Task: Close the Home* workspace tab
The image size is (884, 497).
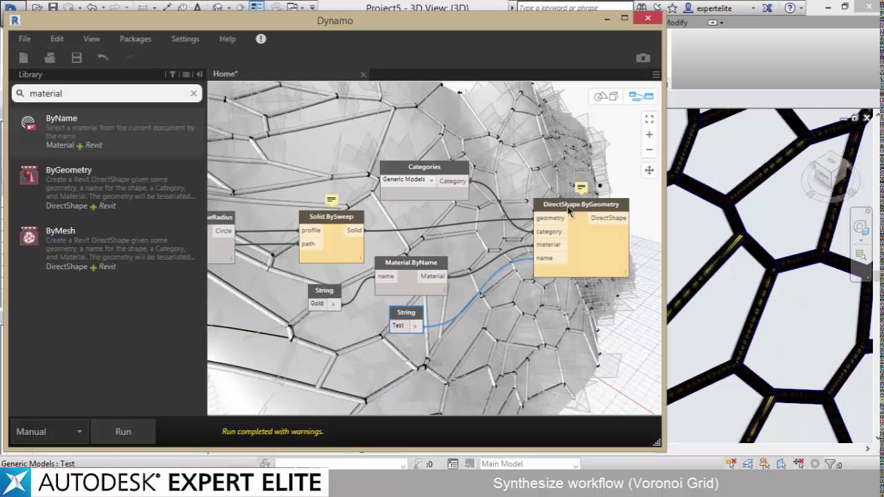Action: coord(363,74)
